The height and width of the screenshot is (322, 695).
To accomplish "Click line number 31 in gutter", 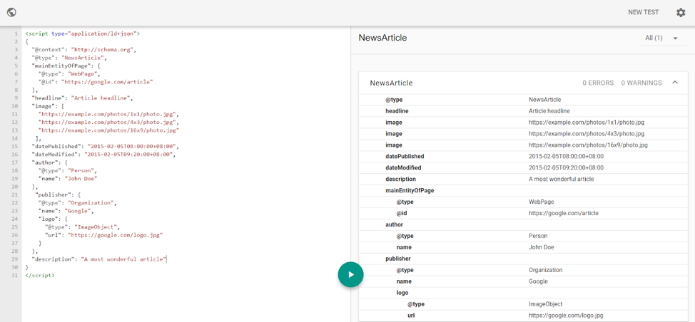I will click(x=14, y=275).
